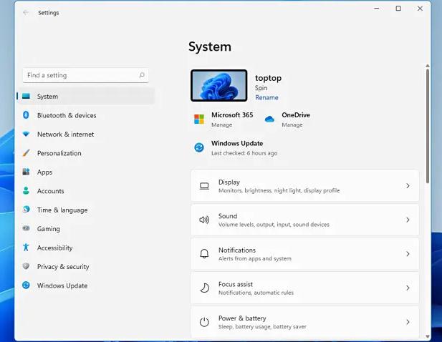Image resolution: width=442 pixels, height=342 pixels.
Task: Click Manage under Microsoft 365
Action: pyautogui.click(x=222, y=124)
